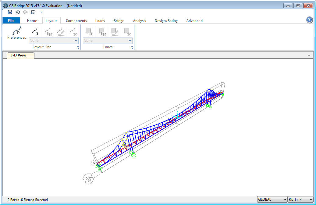Click the New lane icon
Image resolution: width=316 pixels, height=205 pixels.
click(89, 32)
